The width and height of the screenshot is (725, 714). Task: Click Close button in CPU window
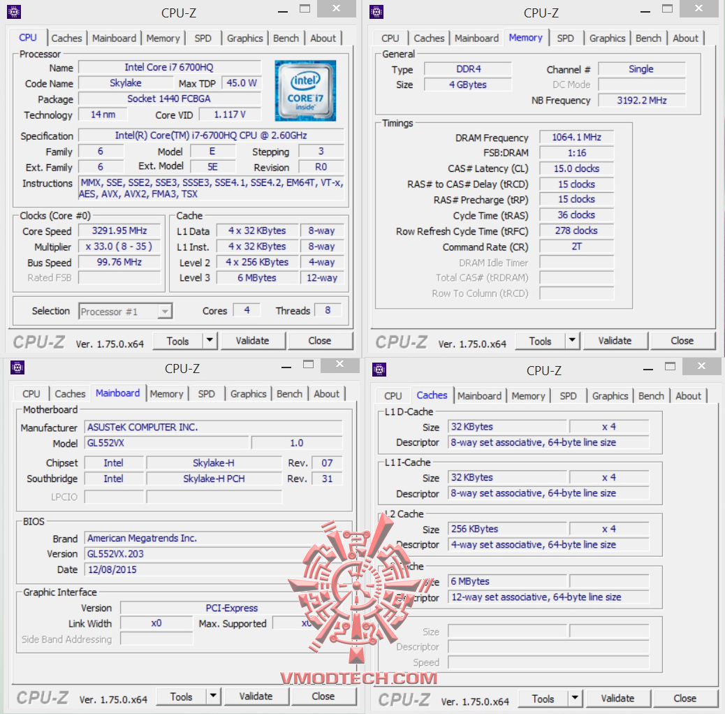[x=319, y=341]
